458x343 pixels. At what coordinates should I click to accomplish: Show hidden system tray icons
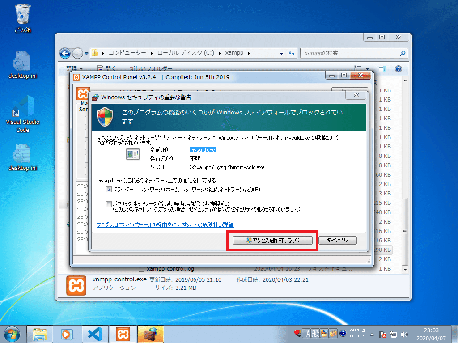tap(372, 335)
